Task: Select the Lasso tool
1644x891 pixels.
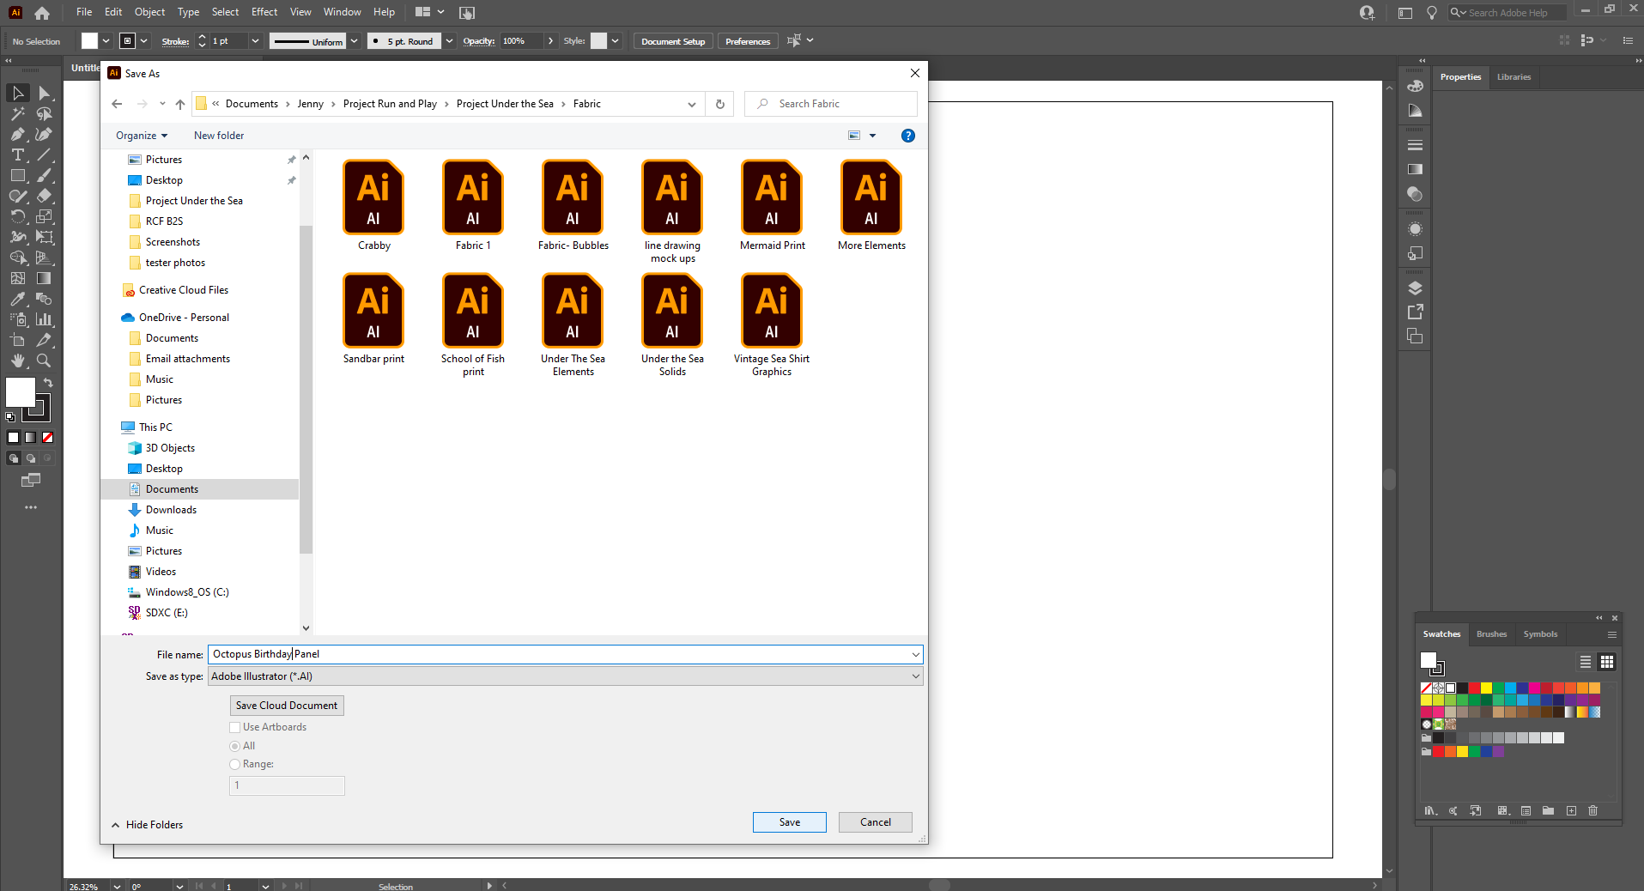Action: pyautogui.click(x=45, y=113)
